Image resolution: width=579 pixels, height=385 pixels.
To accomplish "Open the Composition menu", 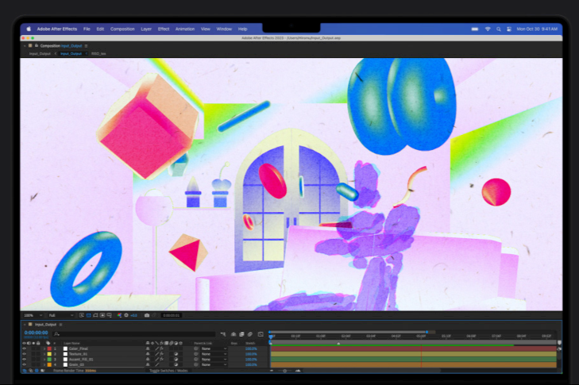I will point(122,29).
